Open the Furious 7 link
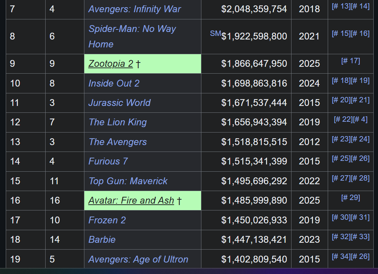The height and width of the screenshot is (274, 378). click(x=108, y=161)
